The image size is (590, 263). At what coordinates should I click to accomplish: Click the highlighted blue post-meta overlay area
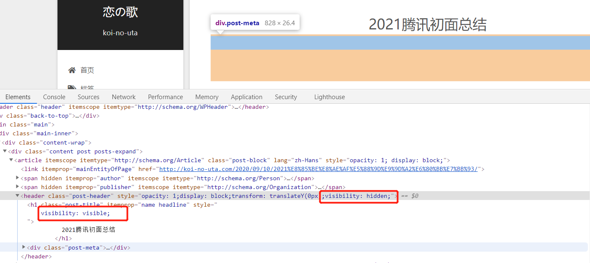[400, 43]
